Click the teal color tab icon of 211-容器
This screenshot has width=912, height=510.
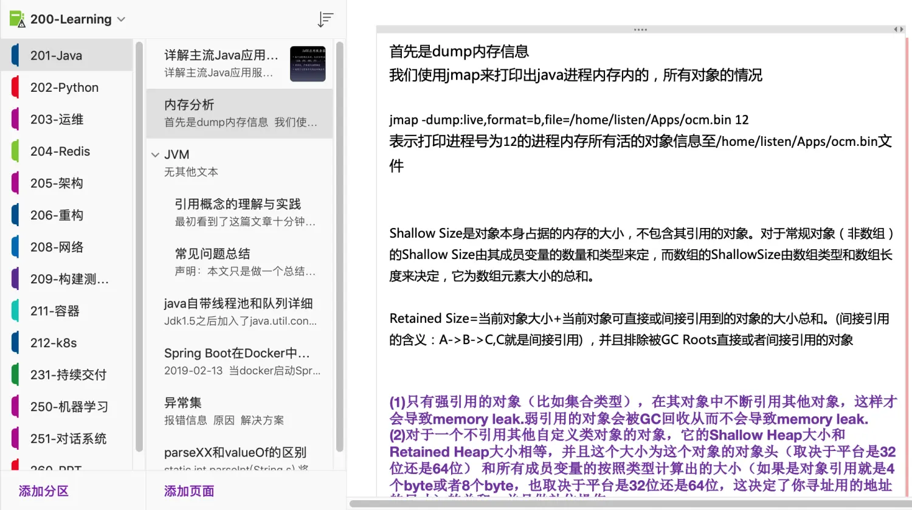[15, 311]
